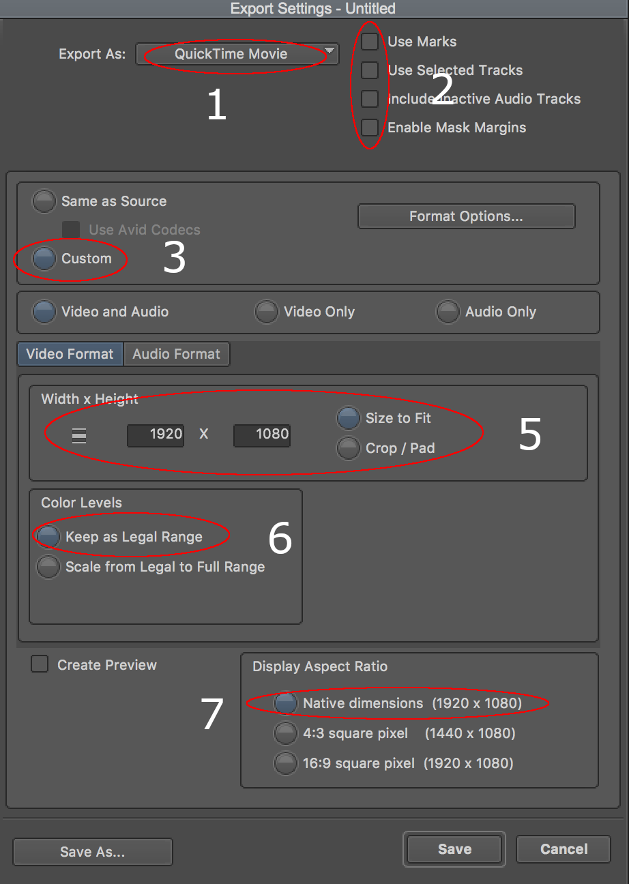The image size is (629, 884).
Task: Click the height field showing 1080
Action: (x=262, y=434)
